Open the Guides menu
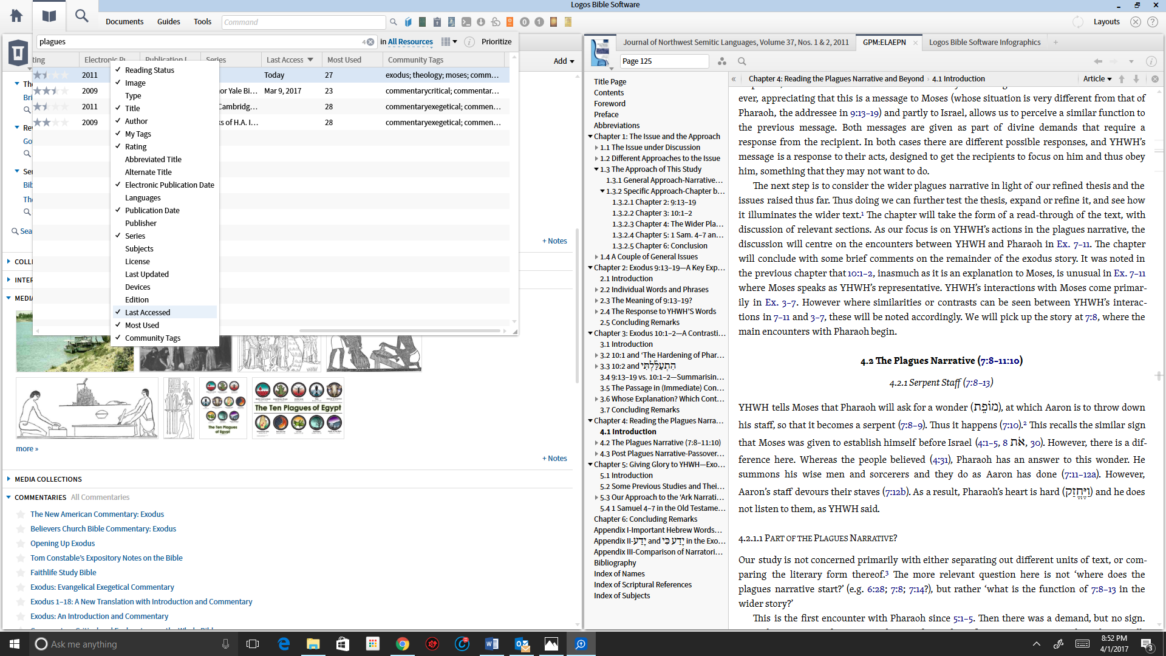The width and height of the screenshot is (1166, 656). coord(168,22)
